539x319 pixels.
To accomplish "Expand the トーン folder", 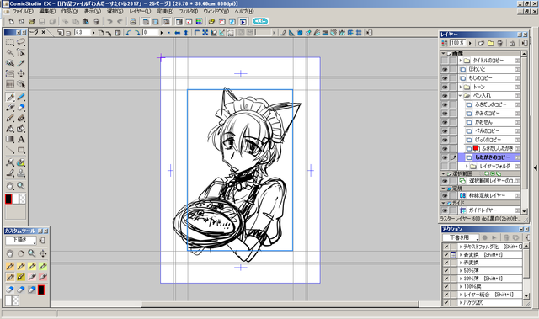I will click(x=461, y=87).
